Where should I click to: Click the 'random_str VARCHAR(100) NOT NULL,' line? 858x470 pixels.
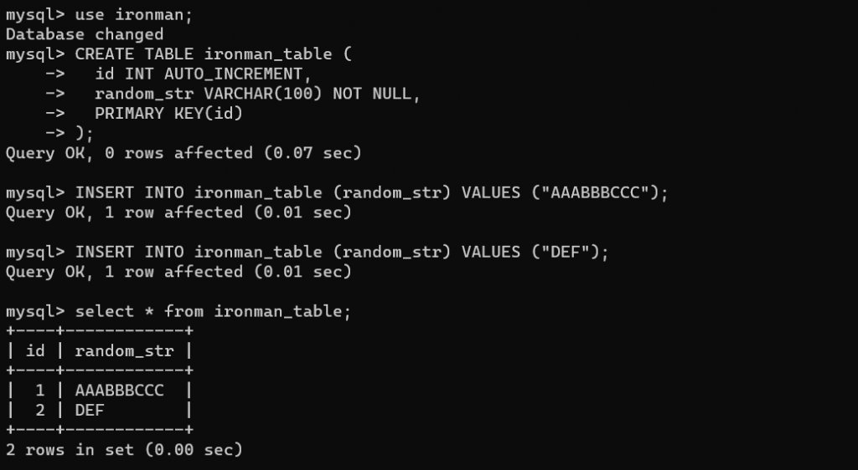(257, 94)
